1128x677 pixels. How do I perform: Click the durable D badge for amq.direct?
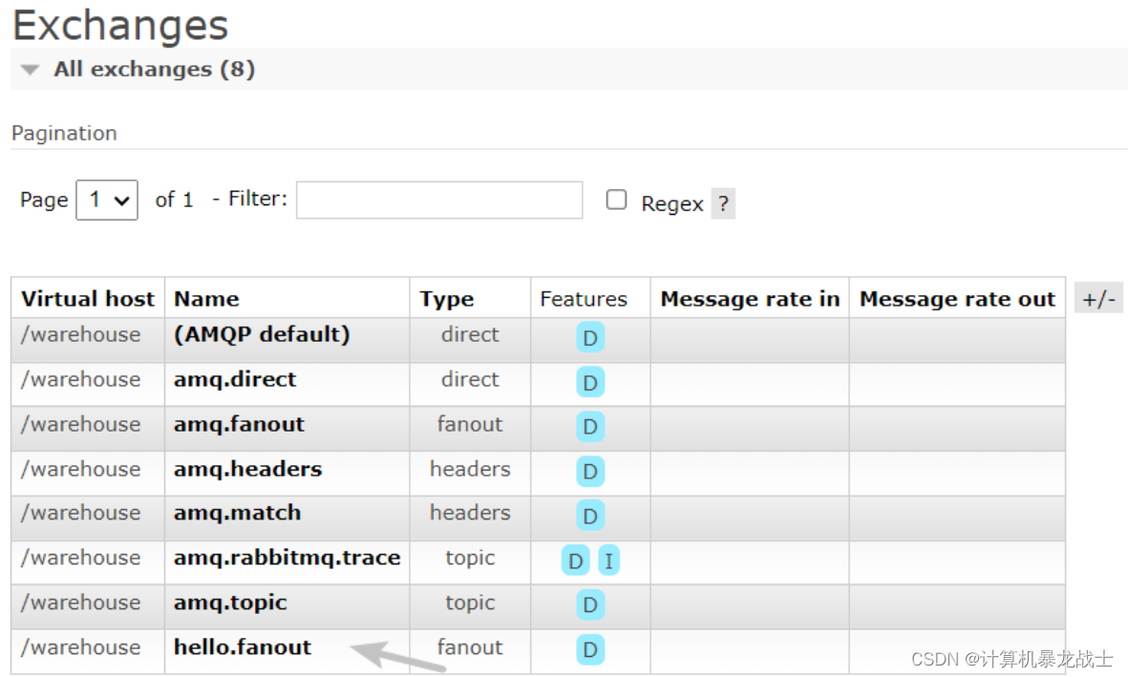589,382
